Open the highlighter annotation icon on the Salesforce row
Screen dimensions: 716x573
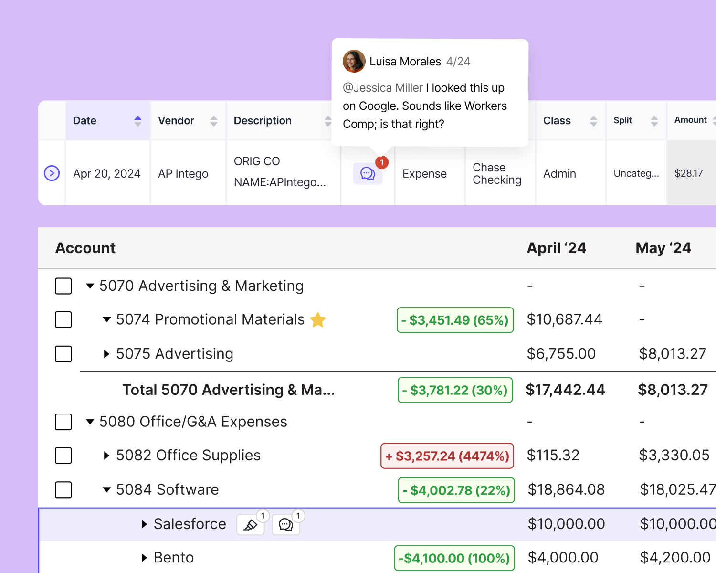[x=250, y=524]
